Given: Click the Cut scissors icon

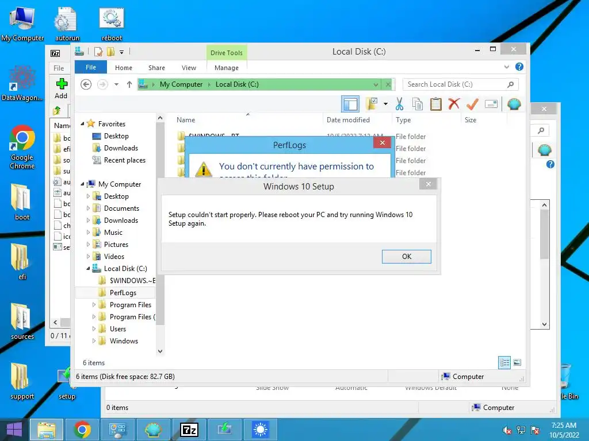Looking at the screenshot, I should click(x=399, y=104).
